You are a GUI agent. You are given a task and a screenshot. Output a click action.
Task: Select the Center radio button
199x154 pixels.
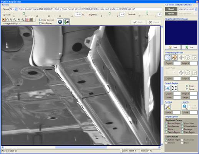pos(187,89)
